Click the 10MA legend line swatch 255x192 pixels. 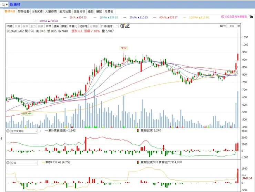(95, 18)
